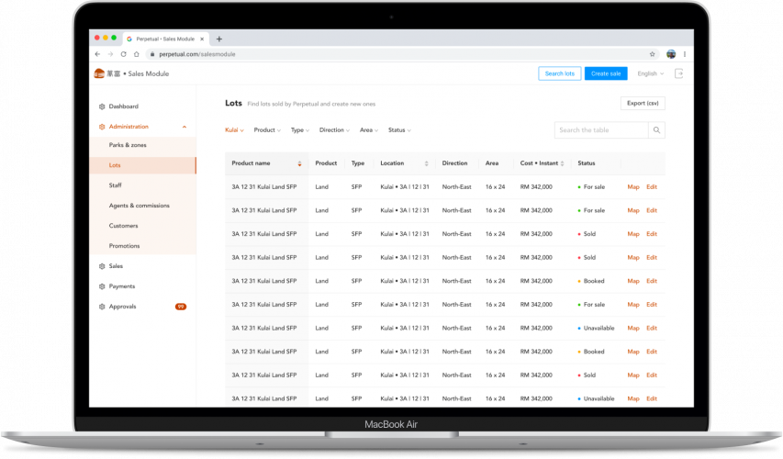Open Dashboard in the sidebar

click(x=123, y=106)
